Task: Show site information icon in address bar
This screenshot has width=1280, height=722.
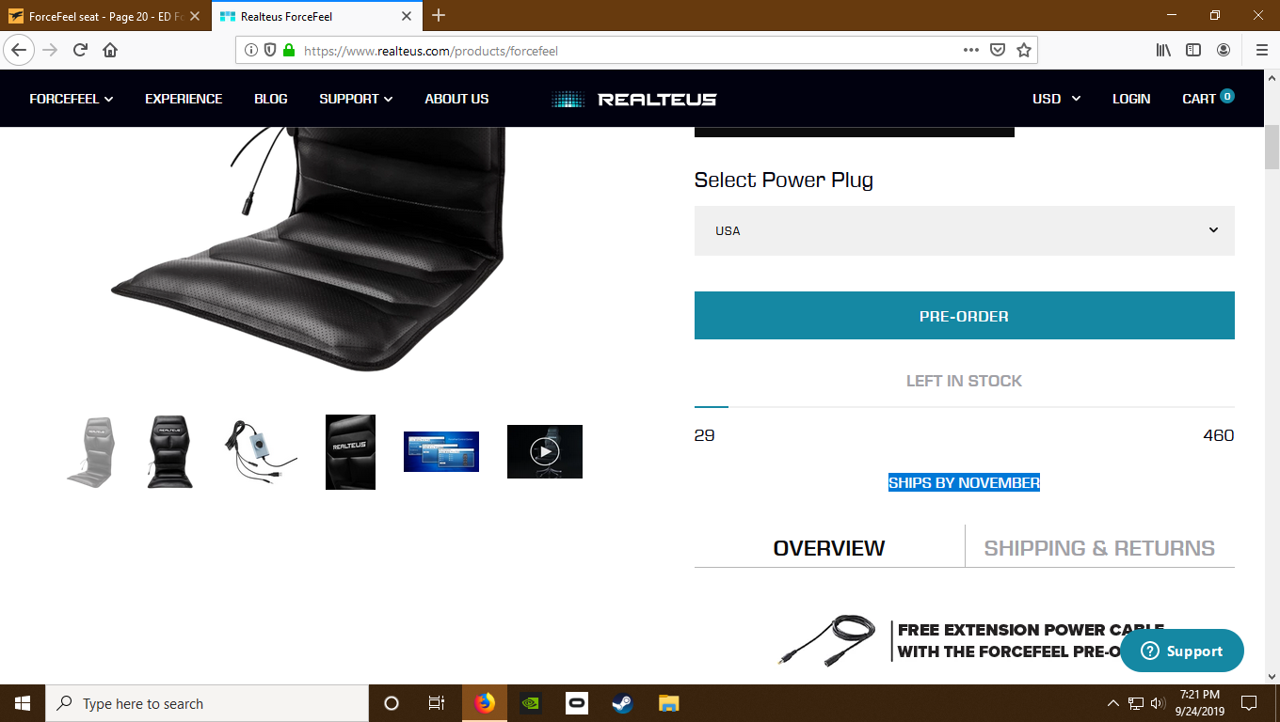Action: tap(251, 51)
